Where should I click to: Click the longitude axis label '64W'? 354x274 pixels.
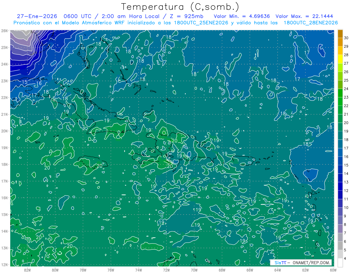click(x=278, y=270)
